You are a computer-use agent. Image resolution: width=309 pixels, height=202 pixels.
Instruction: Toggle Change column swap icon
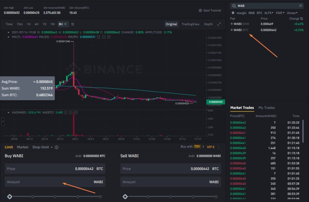click(301, 18)
